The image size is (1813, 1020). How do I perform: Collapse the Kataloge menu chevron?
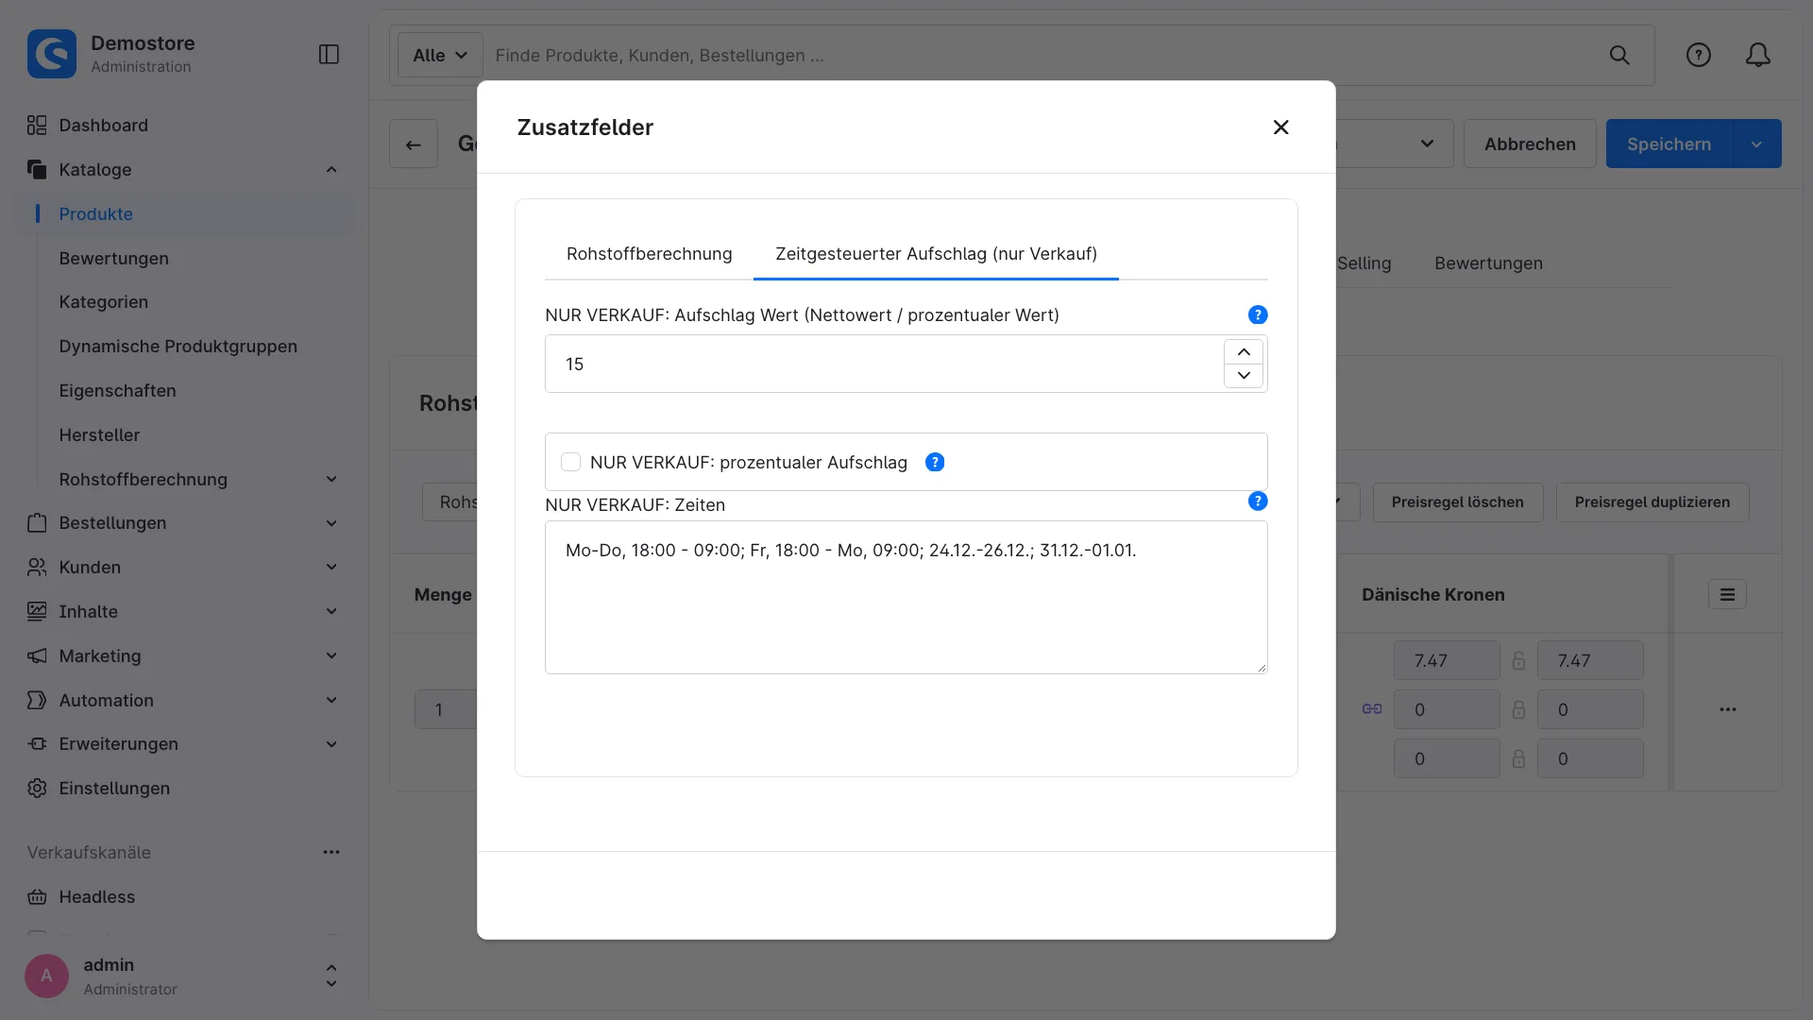tap(331, 170)
